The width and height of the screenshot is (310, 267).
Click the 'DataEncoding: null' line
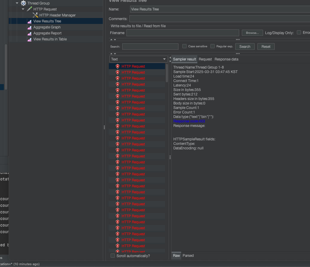[x=188, y=148]
